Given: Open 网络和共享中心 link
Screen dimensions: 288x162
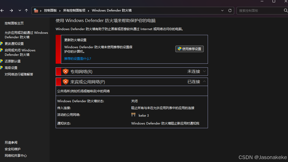Looking at the screenshot, I should click(16, 156).
